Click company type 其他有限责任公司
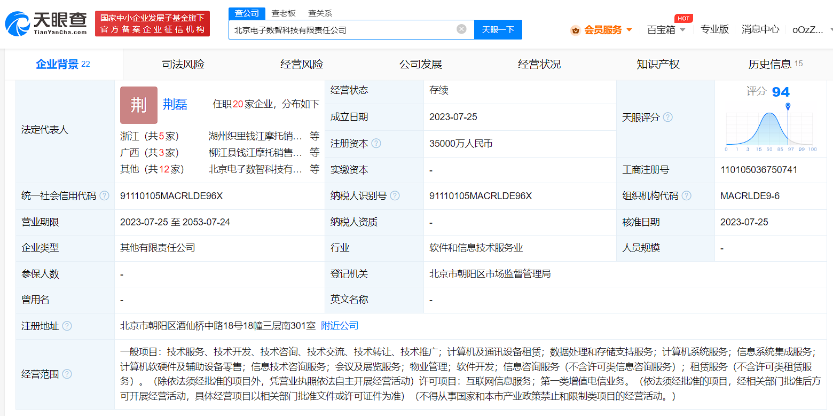 (158, 248)
